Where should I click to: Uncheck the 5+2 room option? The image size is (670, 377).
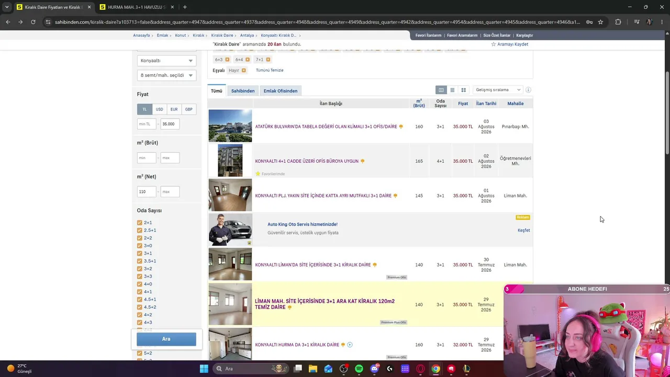point(140,353)
